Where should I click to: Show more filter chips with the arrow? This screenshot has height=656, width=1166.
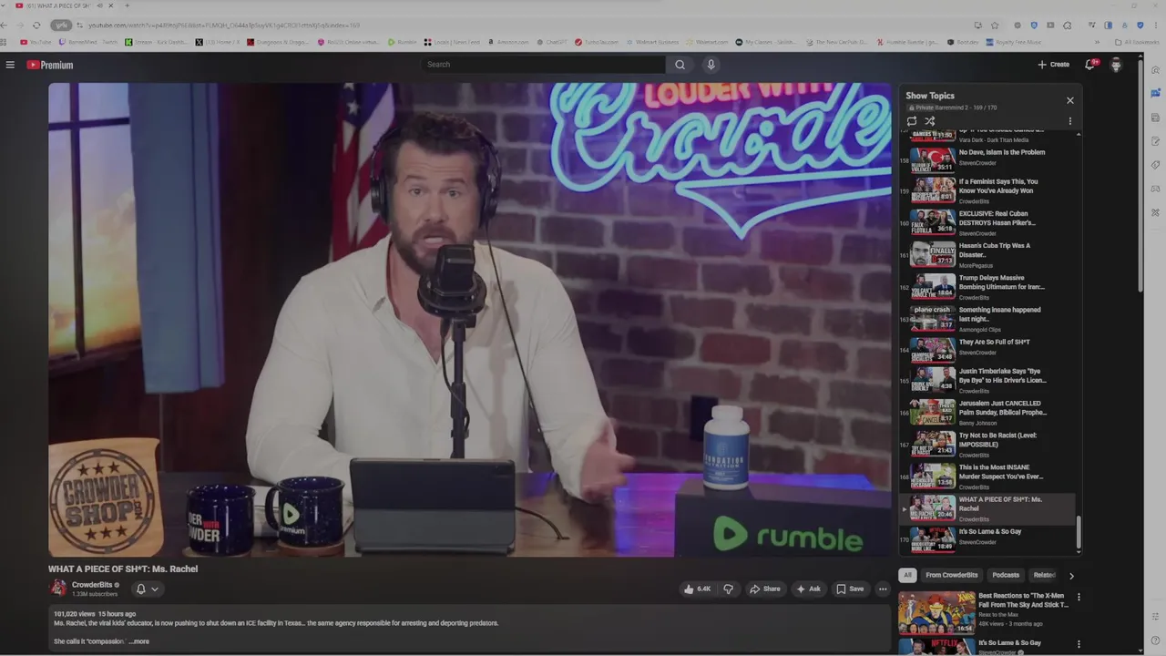click(1071, 576)
